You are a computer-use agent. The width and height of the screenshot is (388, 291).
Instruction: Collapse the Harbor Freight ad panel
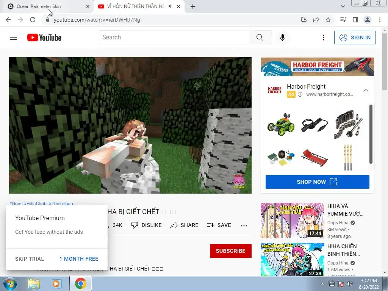tap(366, 90)
